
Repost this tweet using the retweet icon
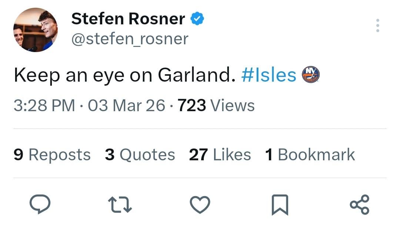(x=120, y=204)
